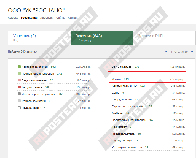Open the 'Категория неизвестна' category

pyautogui.click(x=127, y=147)
